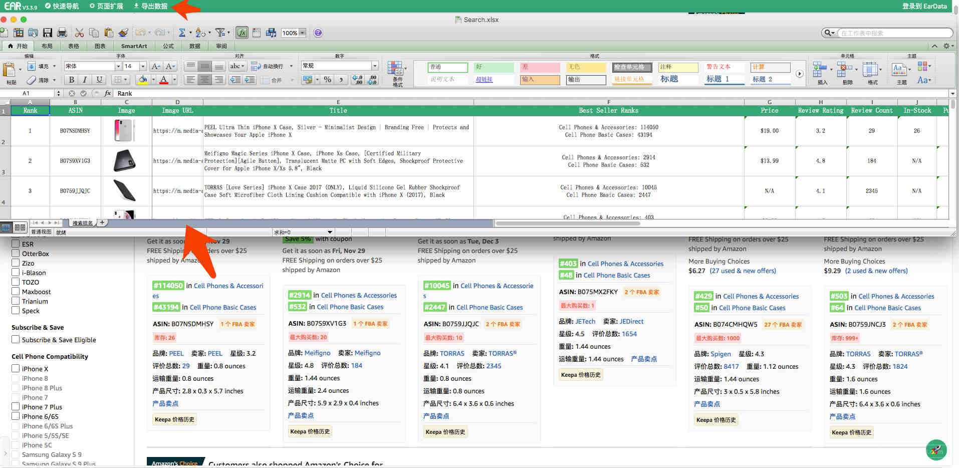Screen dimensions: 959x468
Task: Click the Print icon in the toolbar
Action: click(x=62, y=33)
